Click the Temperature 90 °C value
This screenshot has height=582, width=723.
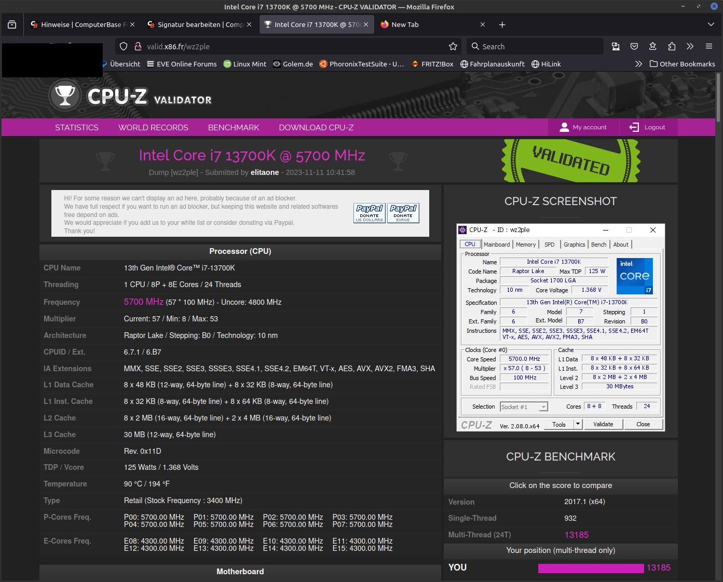[x=147, y=484]
